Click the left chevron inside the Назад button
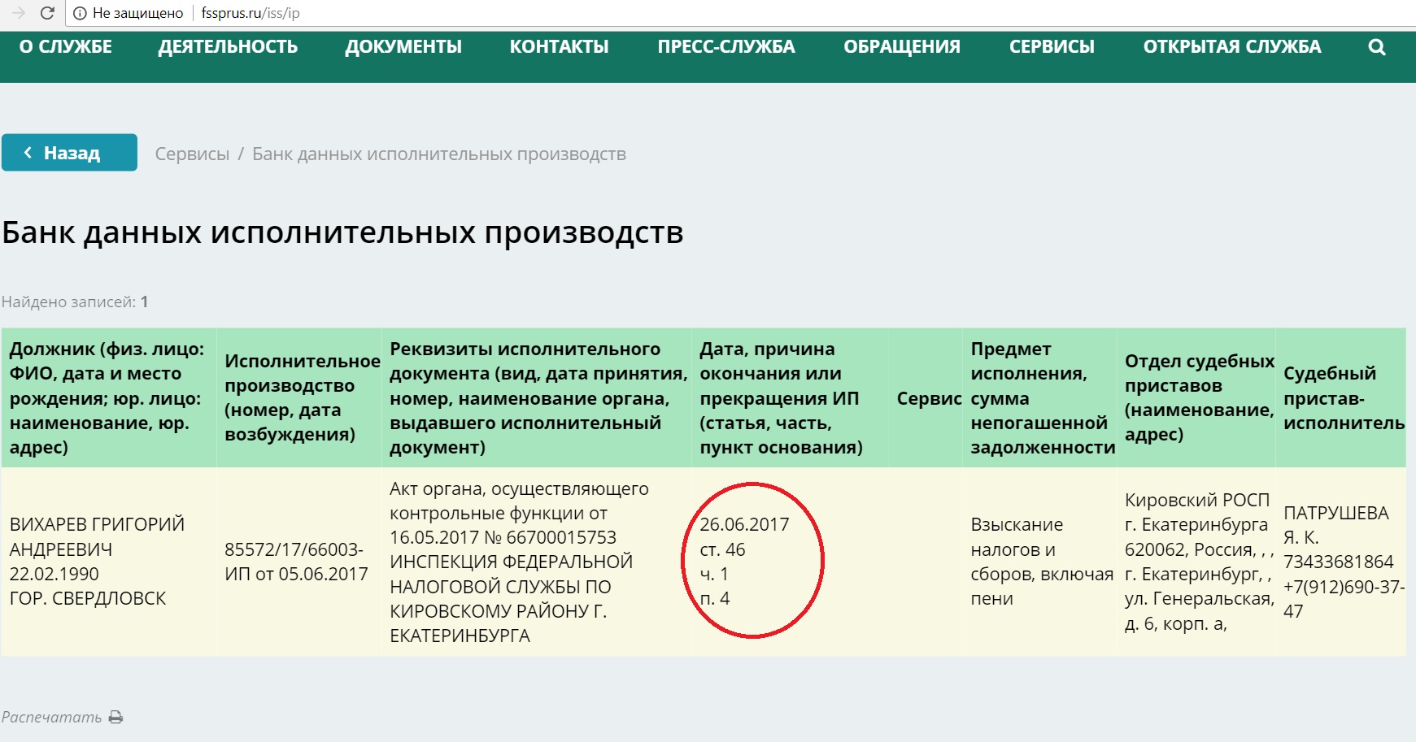The image size is (1416, 742). tap(29, 151)
